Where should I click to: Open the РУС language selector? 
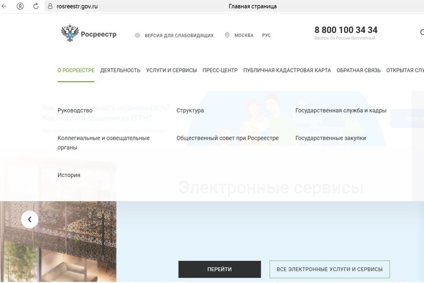[266, 35]
